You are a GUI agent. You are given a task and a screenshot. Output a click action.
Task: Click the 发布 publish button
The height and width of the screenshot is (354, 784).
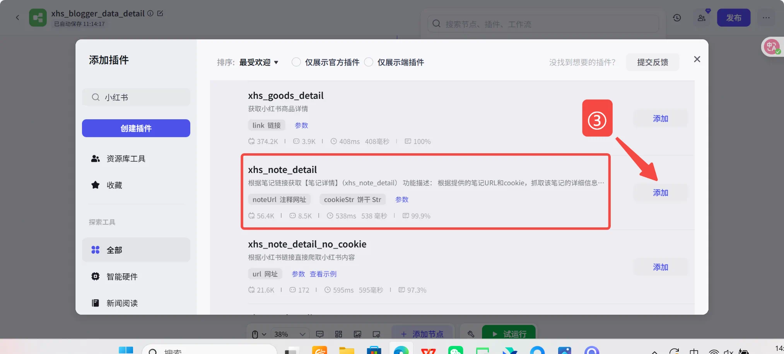click(x=734, y=18)
